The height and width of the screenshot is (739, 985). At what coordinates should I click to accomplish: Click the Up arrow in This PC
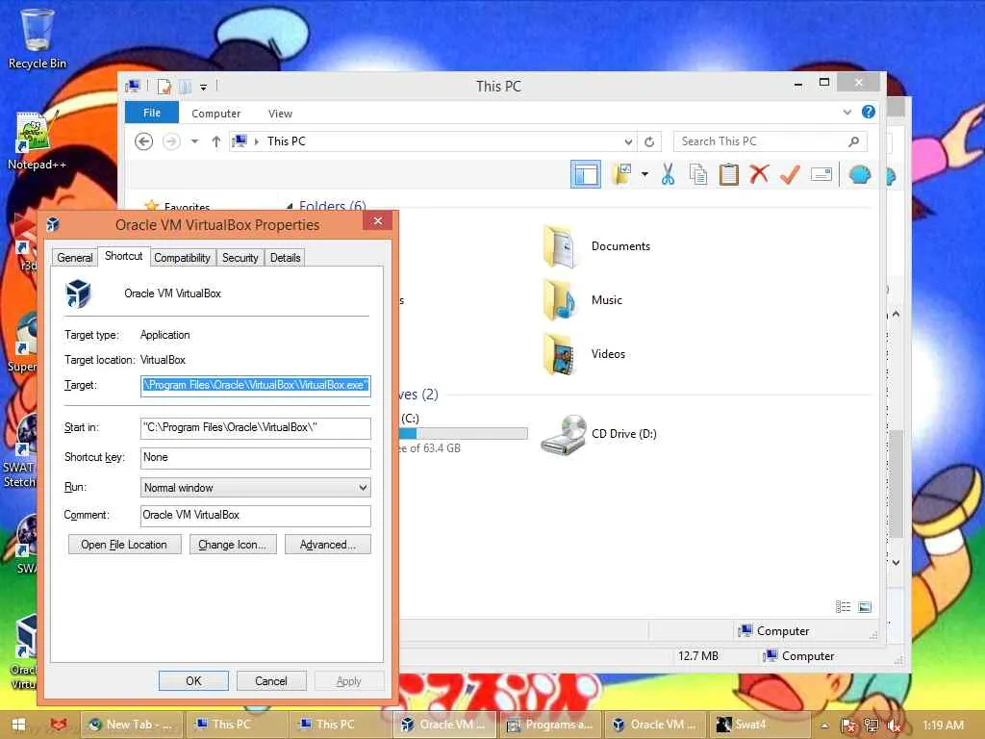point(216,141)
